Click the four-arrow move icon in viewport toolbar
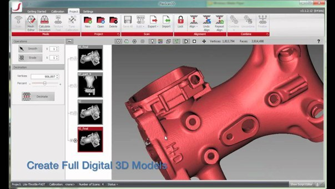The height and width of the screenshot is (189, 335). [x=204, y=41]
